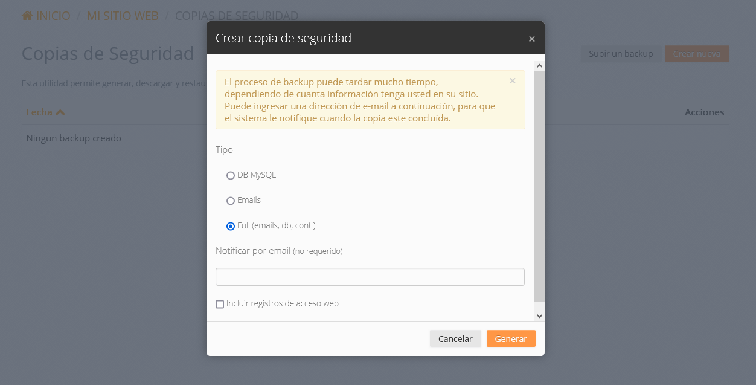Click the Crear nueva button
The image size is (756, 385).
click(x=696, y=54)
